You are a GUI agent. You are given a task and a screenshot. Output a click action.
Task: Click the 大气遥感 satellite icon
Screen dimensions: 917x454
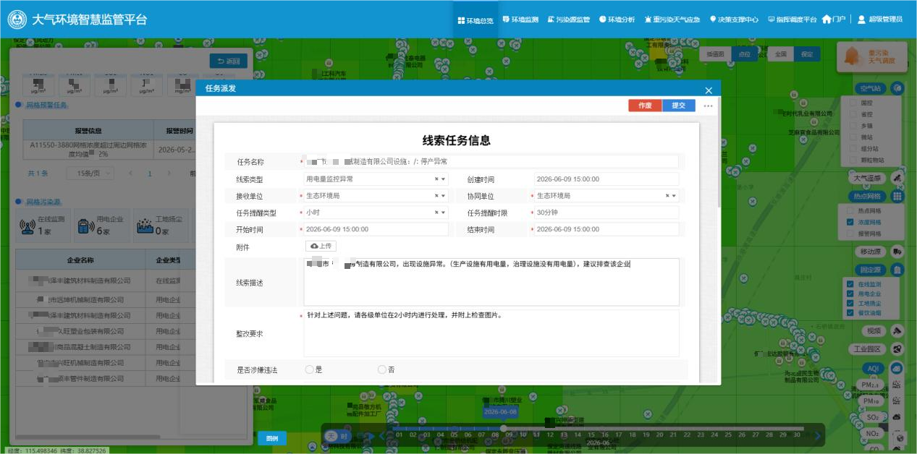pos(897,177)
